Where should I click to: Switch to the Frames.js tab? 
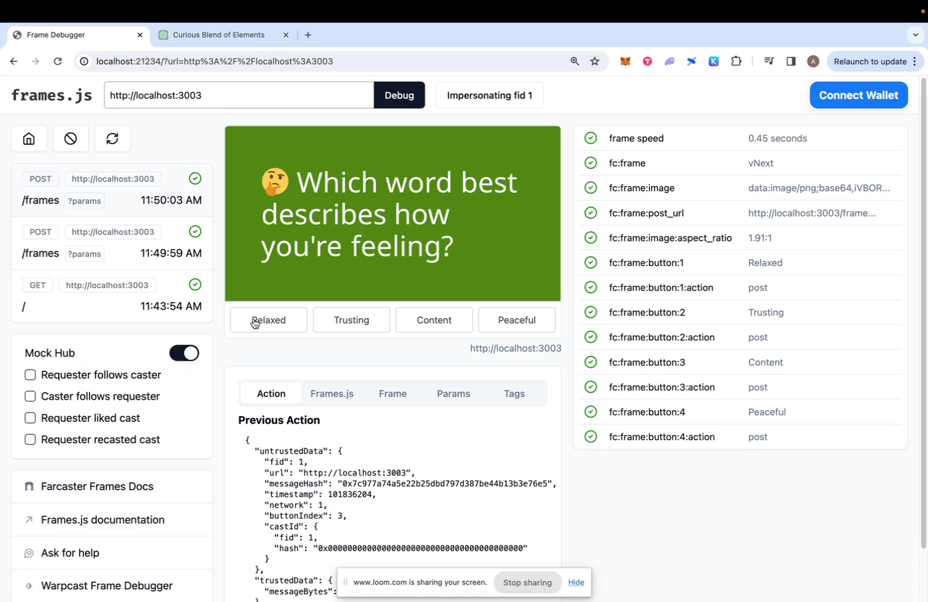332,394
